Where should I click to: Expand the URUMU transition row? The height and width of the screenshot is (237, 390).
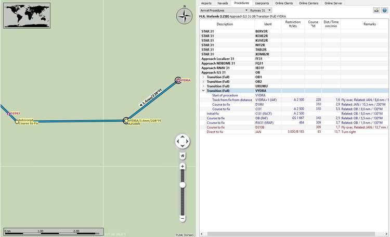pos(203,86)
